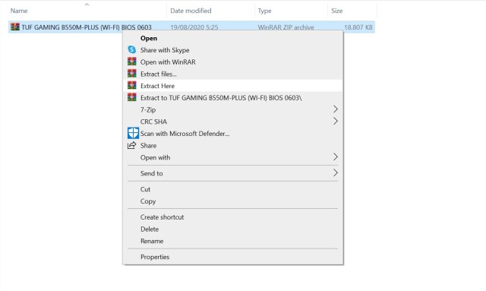Click the Share arrow icon

point(131,145)
